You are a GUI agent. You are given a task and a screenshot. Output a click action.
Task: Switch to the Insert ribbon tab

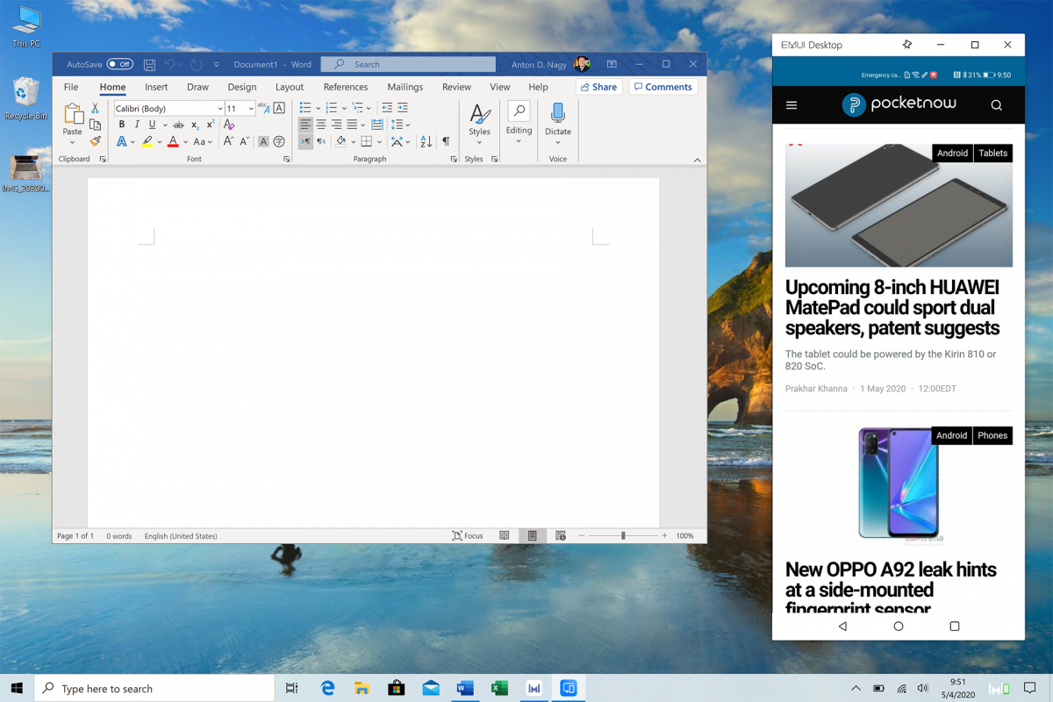click(x=156, y=87)
